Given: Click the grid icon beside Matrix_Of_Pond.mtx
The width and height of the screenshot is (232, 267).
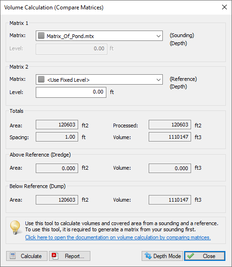Looking at the screenshot, I should (41, 36).
